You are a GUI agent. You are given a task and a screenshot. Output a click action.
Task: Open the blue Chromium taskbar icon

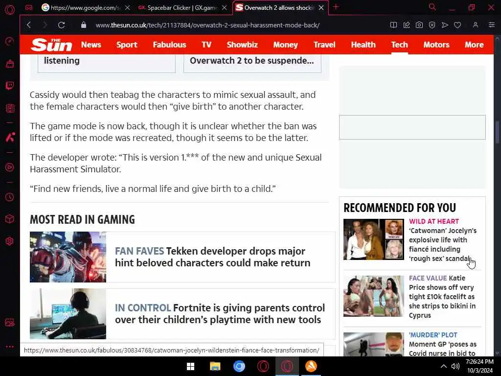(239, 366)
